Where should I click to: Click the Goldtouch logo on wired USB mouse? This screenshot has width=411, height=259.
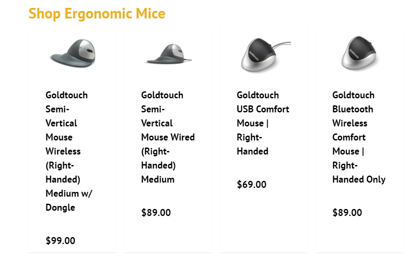point(254,55)
